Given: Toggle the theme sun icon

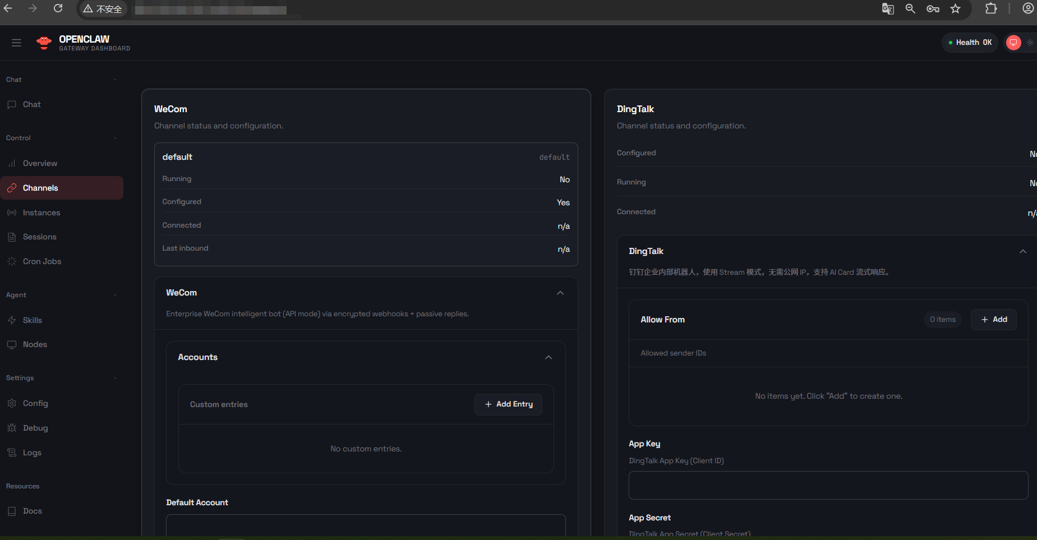Looking at the screenshot, I should pos(1030,43).
